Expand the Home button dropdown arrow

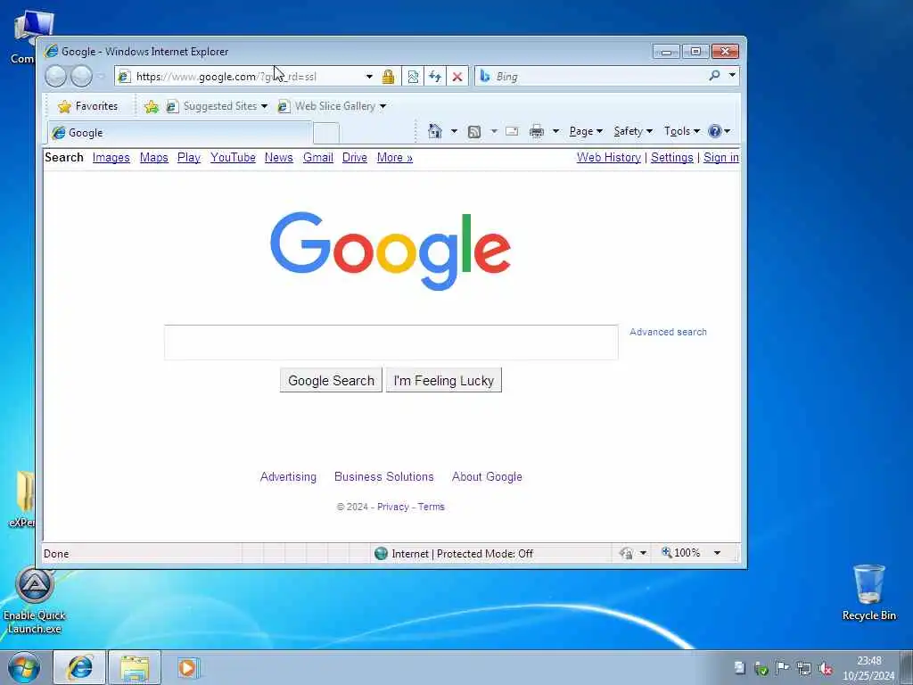click(454, 131)
